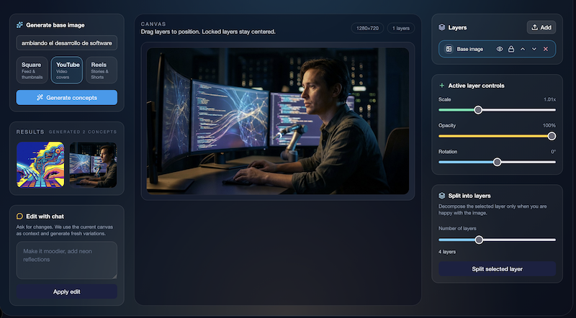Click the Generate base image sparkle icon
Image resolution: width=576 pixels, height=318 pixels.
[x=19, y=25]
